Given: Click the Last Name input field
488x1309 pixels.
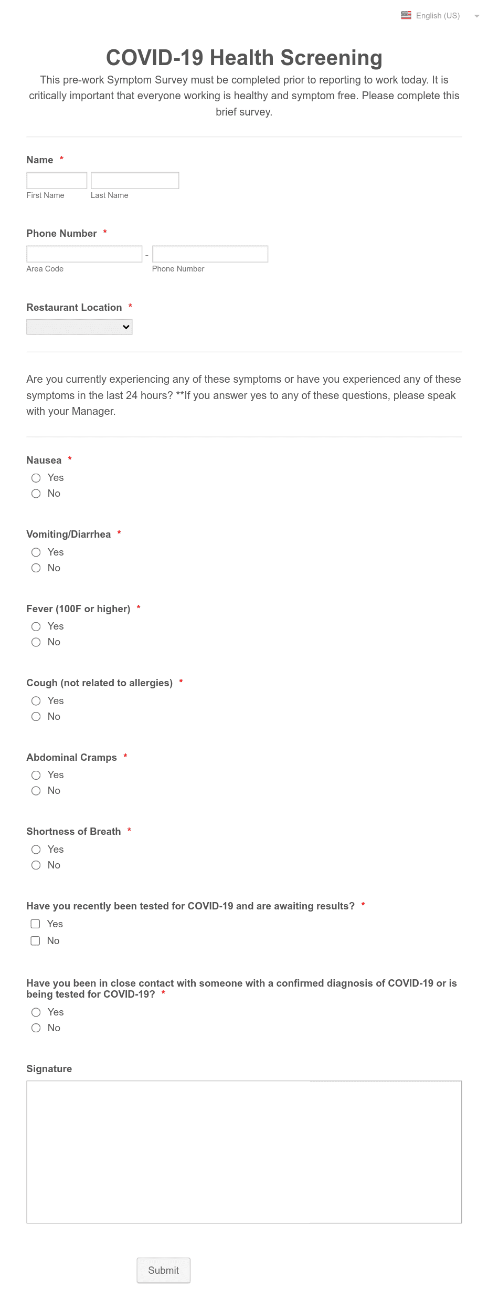Looking at the screenshot, I should click(135, 181).
